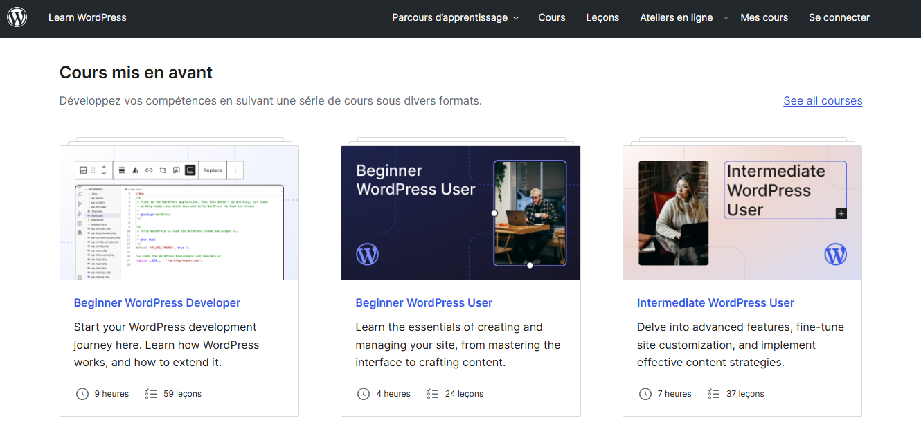921x425 pixels.
Task: Click the image block type icon in the toolbar
Action: click(84, 170)
